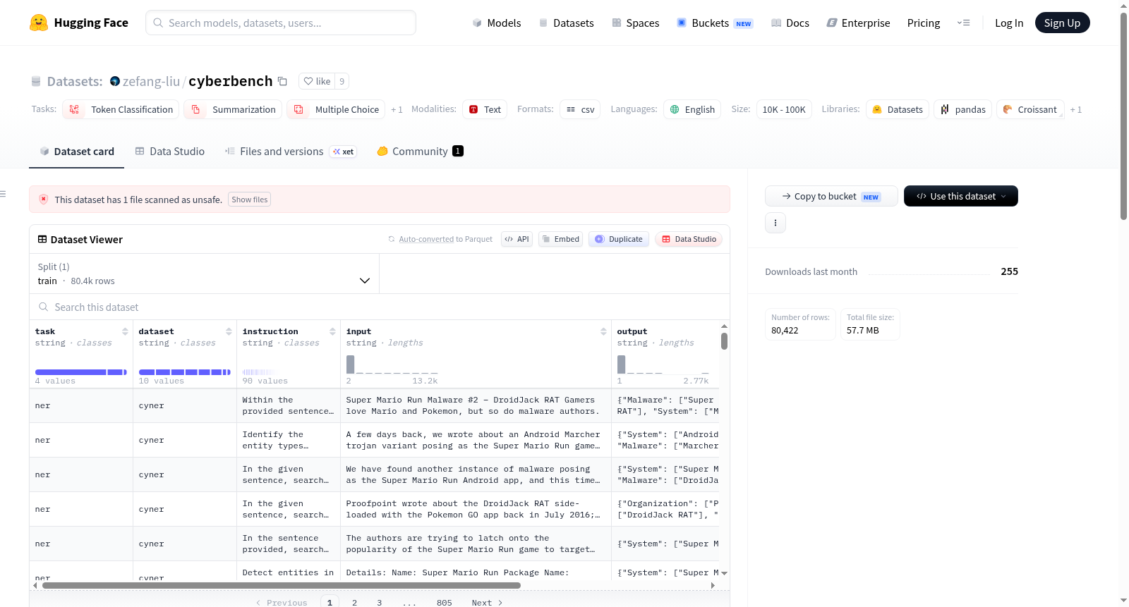Screen dimensions: 1129x607
Task: Click the Embed button
Action: (560, 239)
